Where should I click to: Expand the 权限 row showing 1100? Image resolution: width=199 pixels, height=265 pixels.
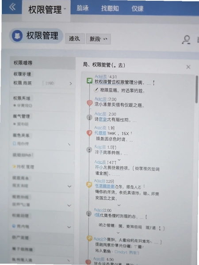(x=71, y=83)
